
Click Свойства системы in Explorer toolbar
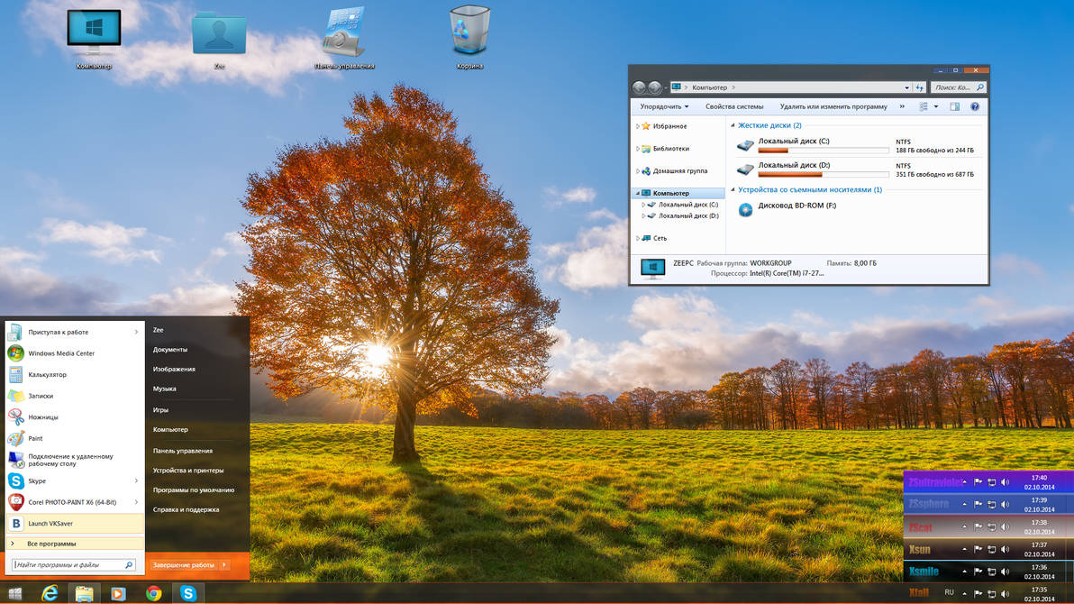pyautogui.click(x=734, y=106)
